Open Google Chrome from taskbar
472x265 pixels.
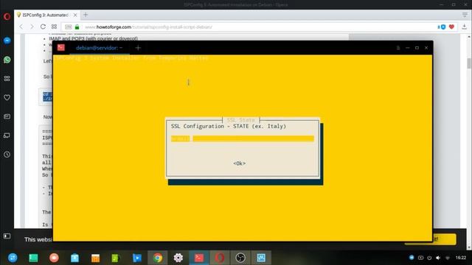158,258
